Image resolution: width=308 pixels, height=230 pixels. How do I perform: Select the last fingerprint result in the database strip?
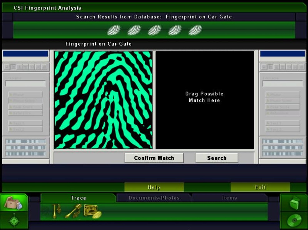[x=195, y=30]
